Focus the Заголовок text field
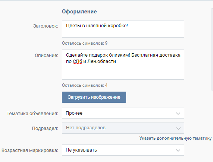This screenshot has height=162, width=213. click(x=123, y=29)
